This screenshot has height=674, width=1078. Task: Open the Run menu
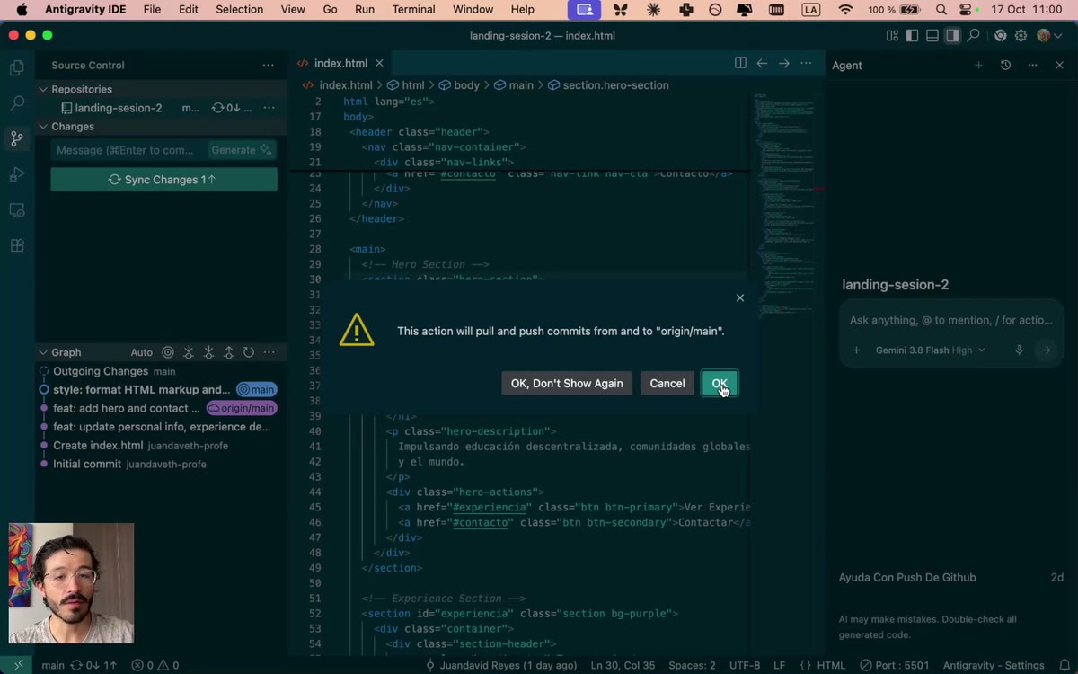[365, 9]
